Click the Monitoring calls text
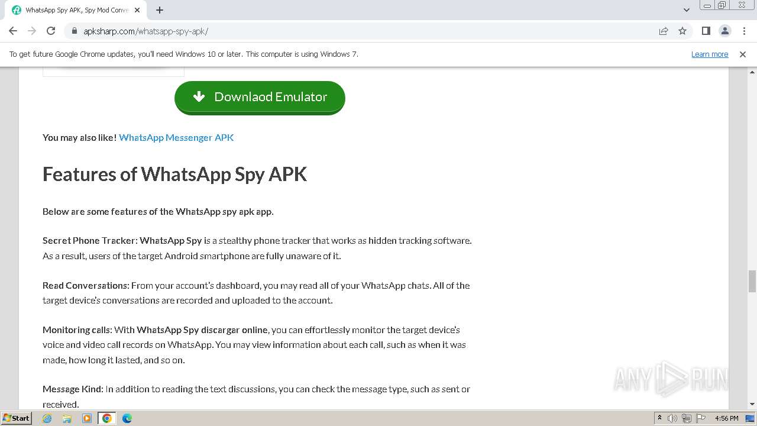The height and width of the screenshot is (426, 757). pos(77,330)
